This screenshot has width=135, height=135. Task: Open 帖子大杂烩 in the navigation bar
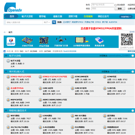27,16
